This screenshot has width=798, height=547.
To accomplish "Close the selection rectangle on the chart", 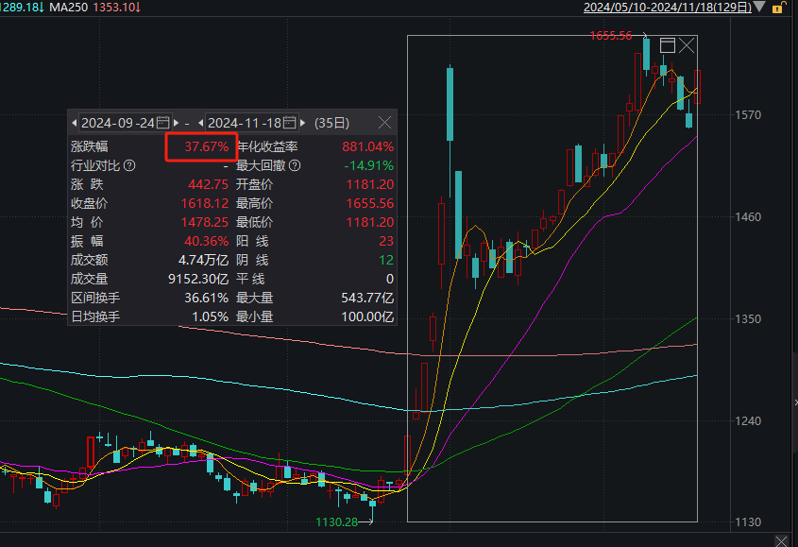I will point(688,45).
